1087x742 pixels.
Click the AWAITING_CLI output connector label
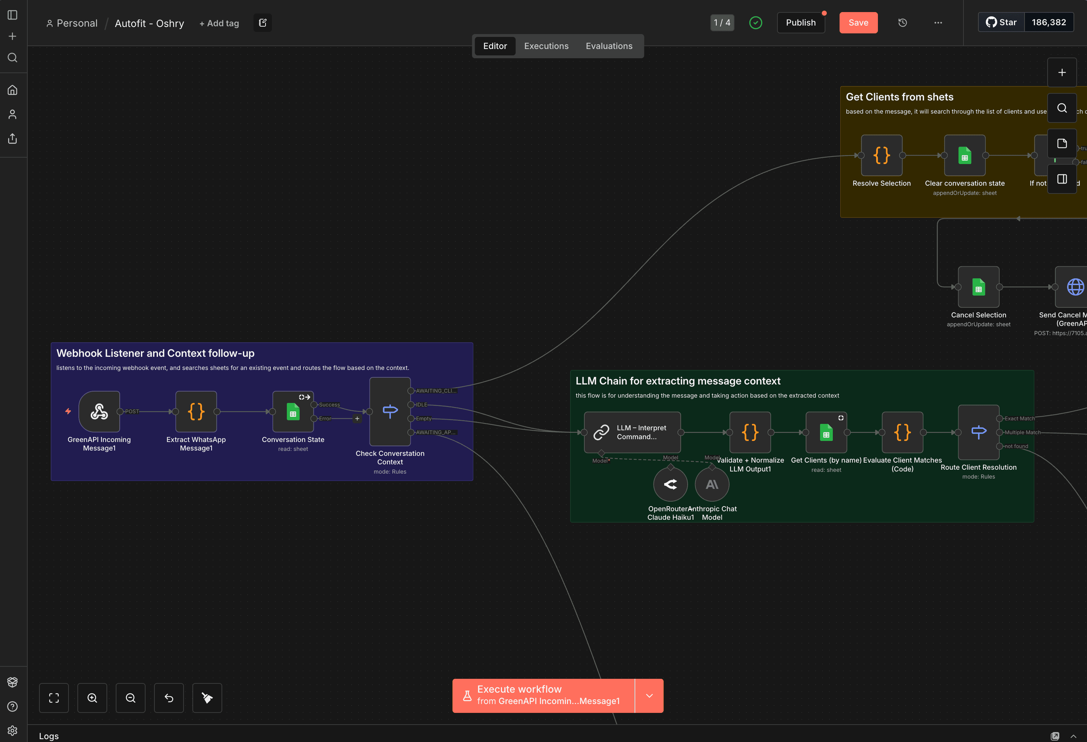[x=436, y=391]
